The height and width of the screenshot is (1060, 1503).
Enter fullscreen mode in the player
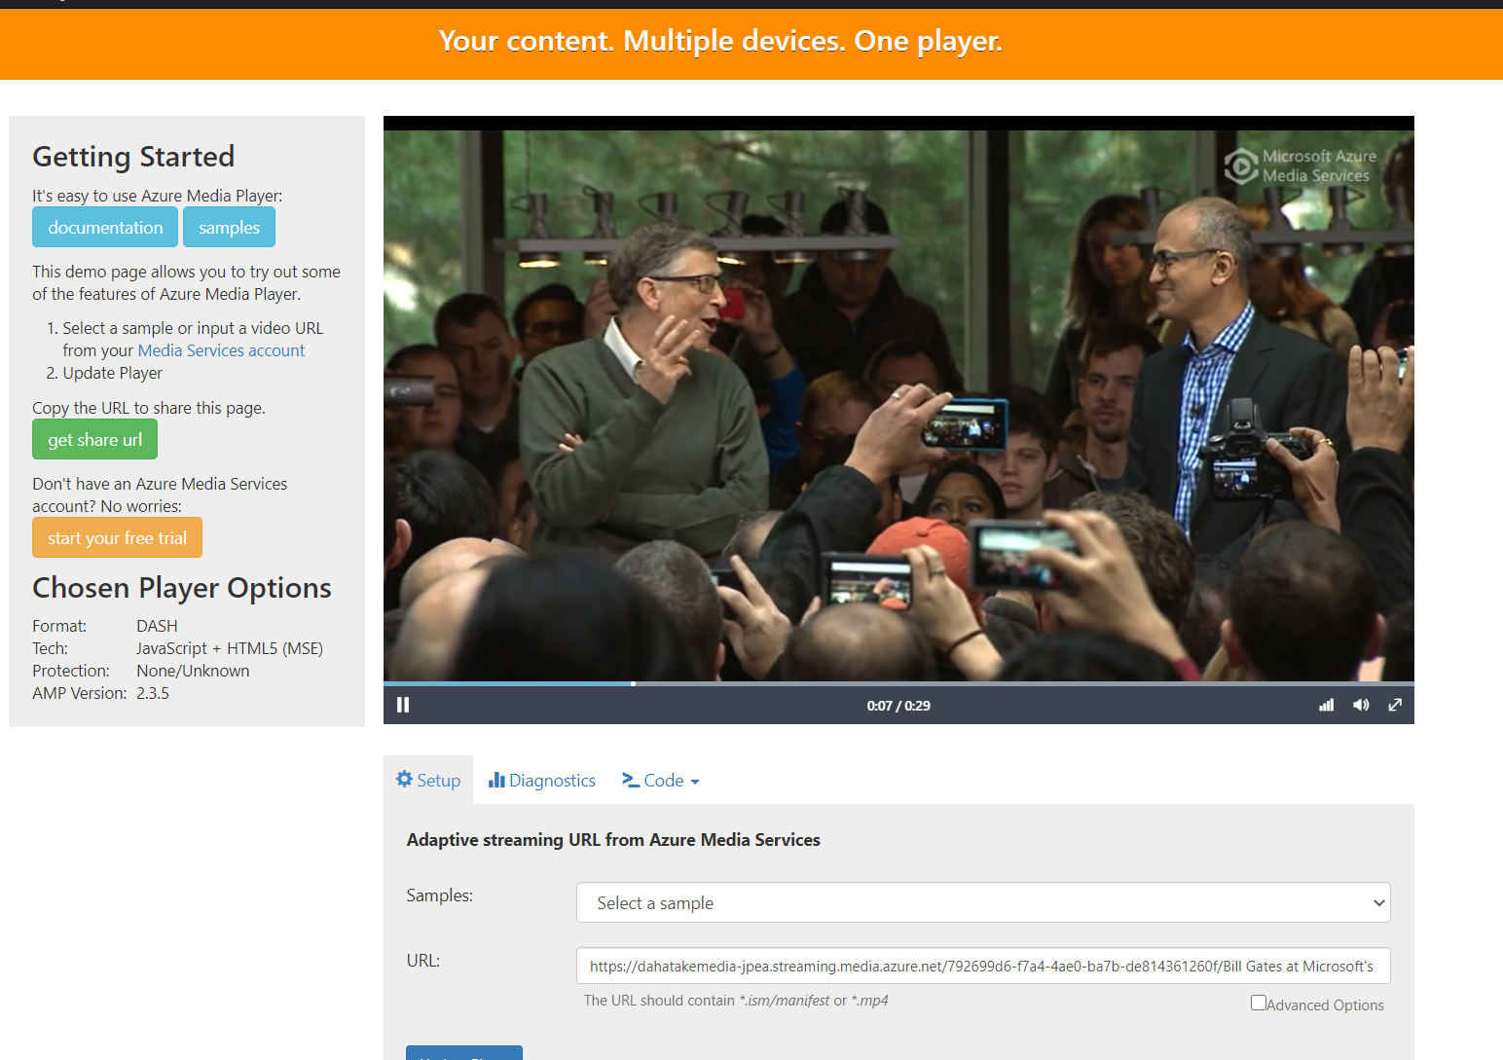click(x=1395, y=706)
